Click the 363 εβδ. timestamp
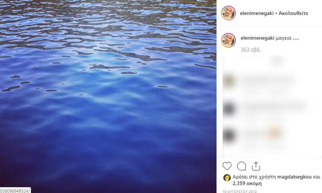322x193 pixels. pyautogui.click(x=251, y=50)
